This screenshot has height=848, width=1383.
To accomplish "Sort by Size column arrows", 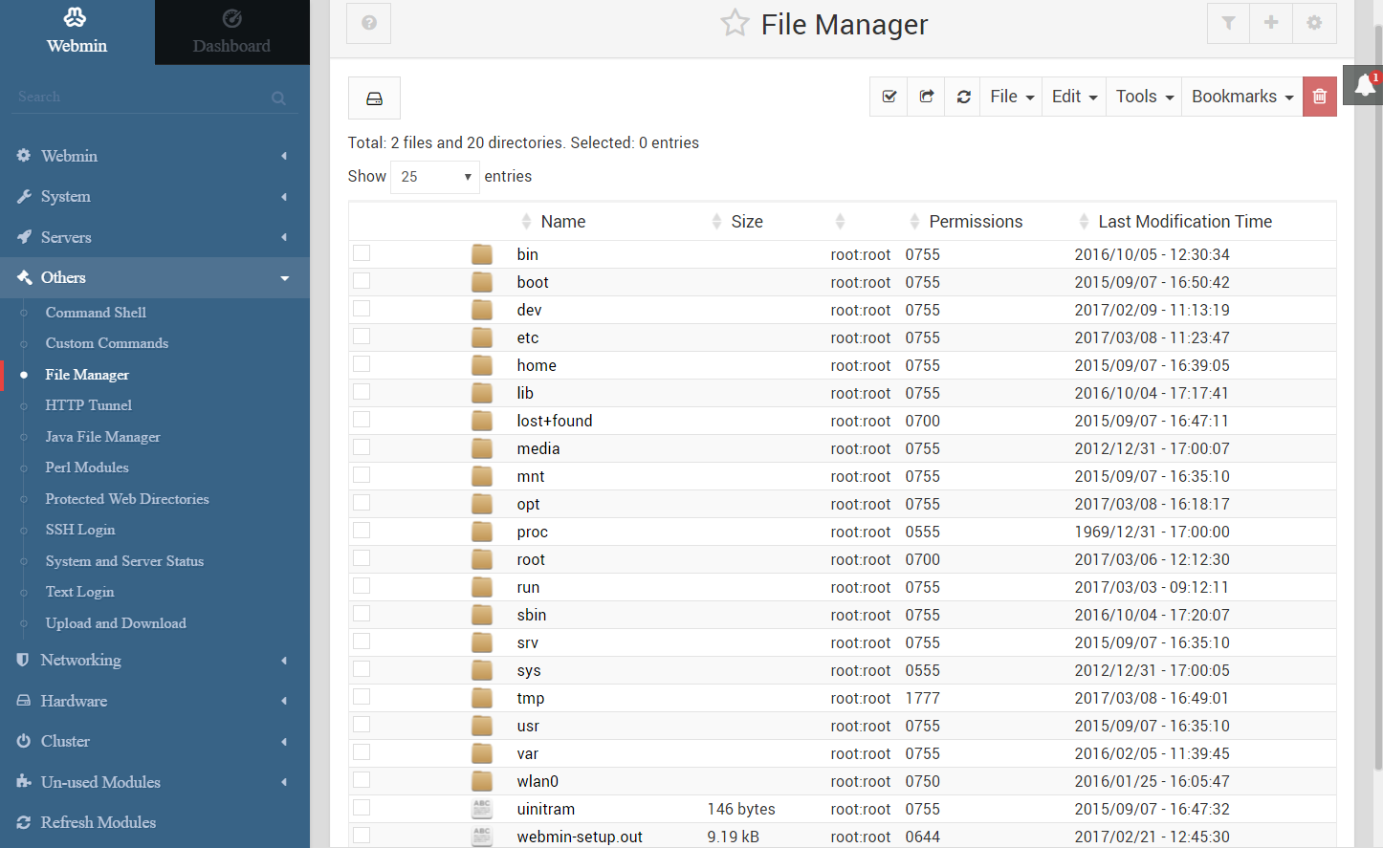I will point(716,222).
